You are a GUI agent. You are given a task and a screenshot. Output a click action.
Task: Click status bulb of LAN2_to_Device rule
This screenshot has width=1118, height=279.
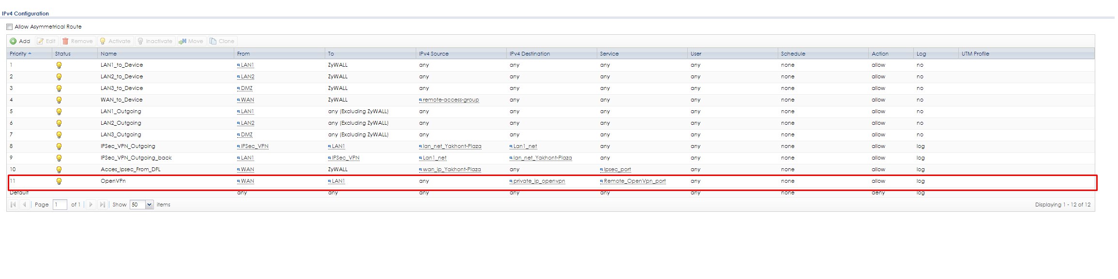pyautogui.click(x=59, y=77)
